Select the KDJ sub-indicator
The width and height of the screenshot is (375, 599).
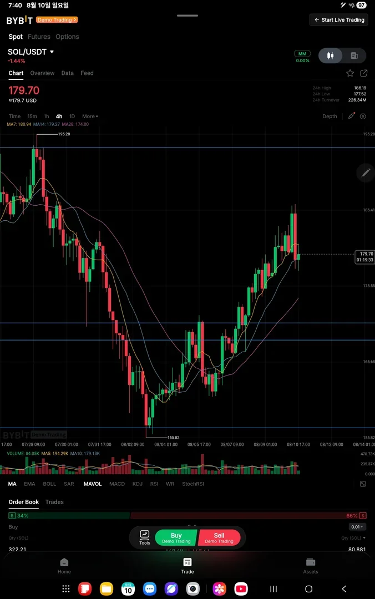click(137, 484)
